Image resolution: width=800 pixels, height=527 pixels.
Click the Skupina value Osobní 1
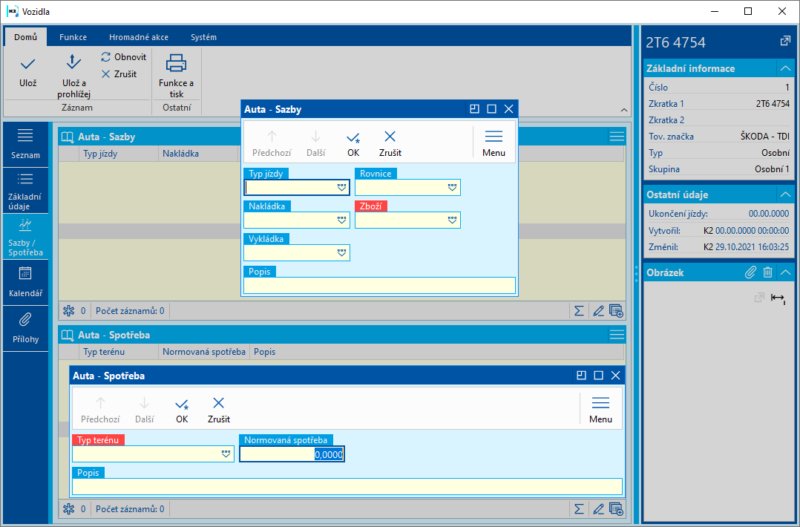click(x=772, y=169)
